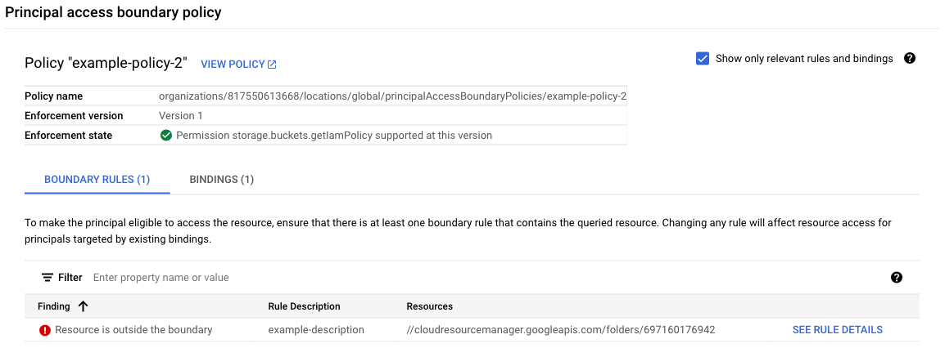Click the red error icon in the finding row

point(45,330)
